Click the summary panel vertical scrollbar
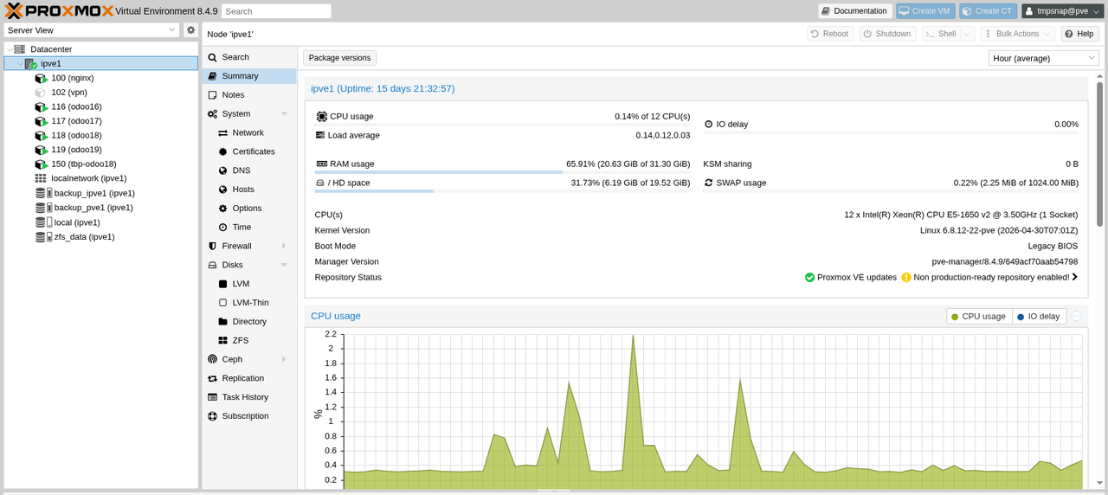 tap(1100, 154)
